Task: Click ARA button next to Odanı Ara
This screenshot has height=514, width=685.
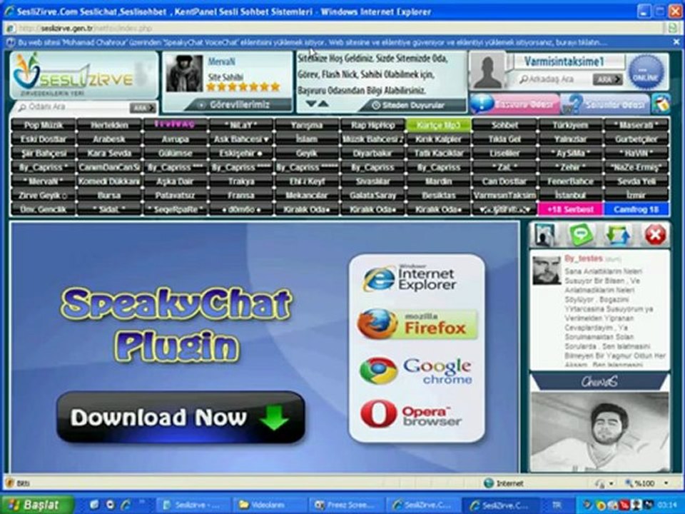Action: (143, 108)
